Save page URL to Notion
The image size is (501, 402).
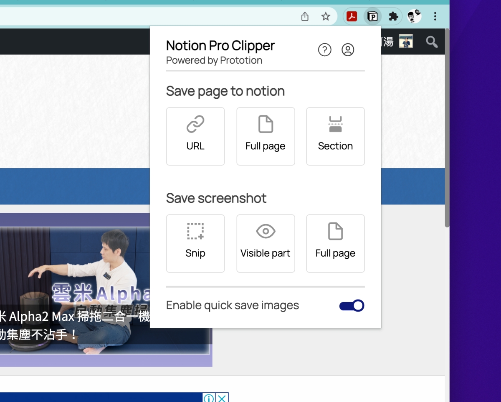point(195,136)
